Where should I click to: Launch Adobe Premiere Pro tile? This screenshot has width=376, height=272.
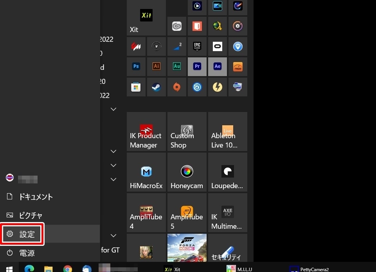(x=197, y=67)
